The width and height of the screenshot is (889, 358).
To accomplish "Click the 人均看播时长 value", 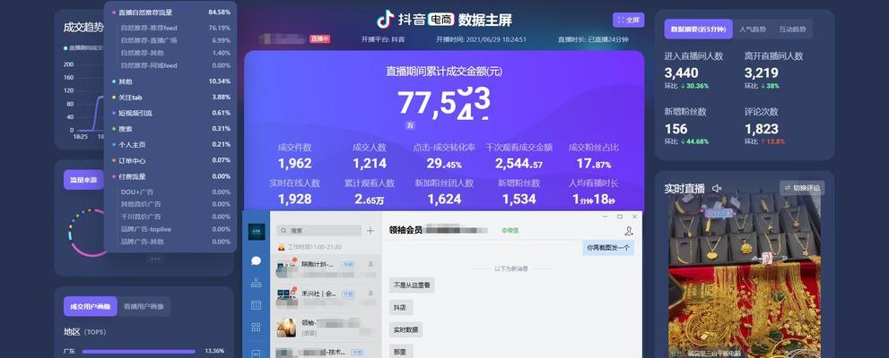I will coord(594,199).
